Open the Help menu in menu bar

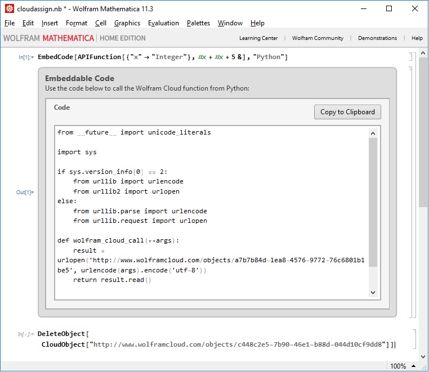coord(257,23)
